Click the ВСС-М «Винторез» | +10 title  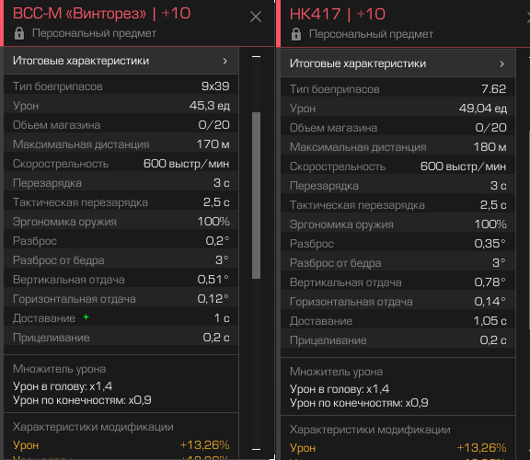pos(102,14)
